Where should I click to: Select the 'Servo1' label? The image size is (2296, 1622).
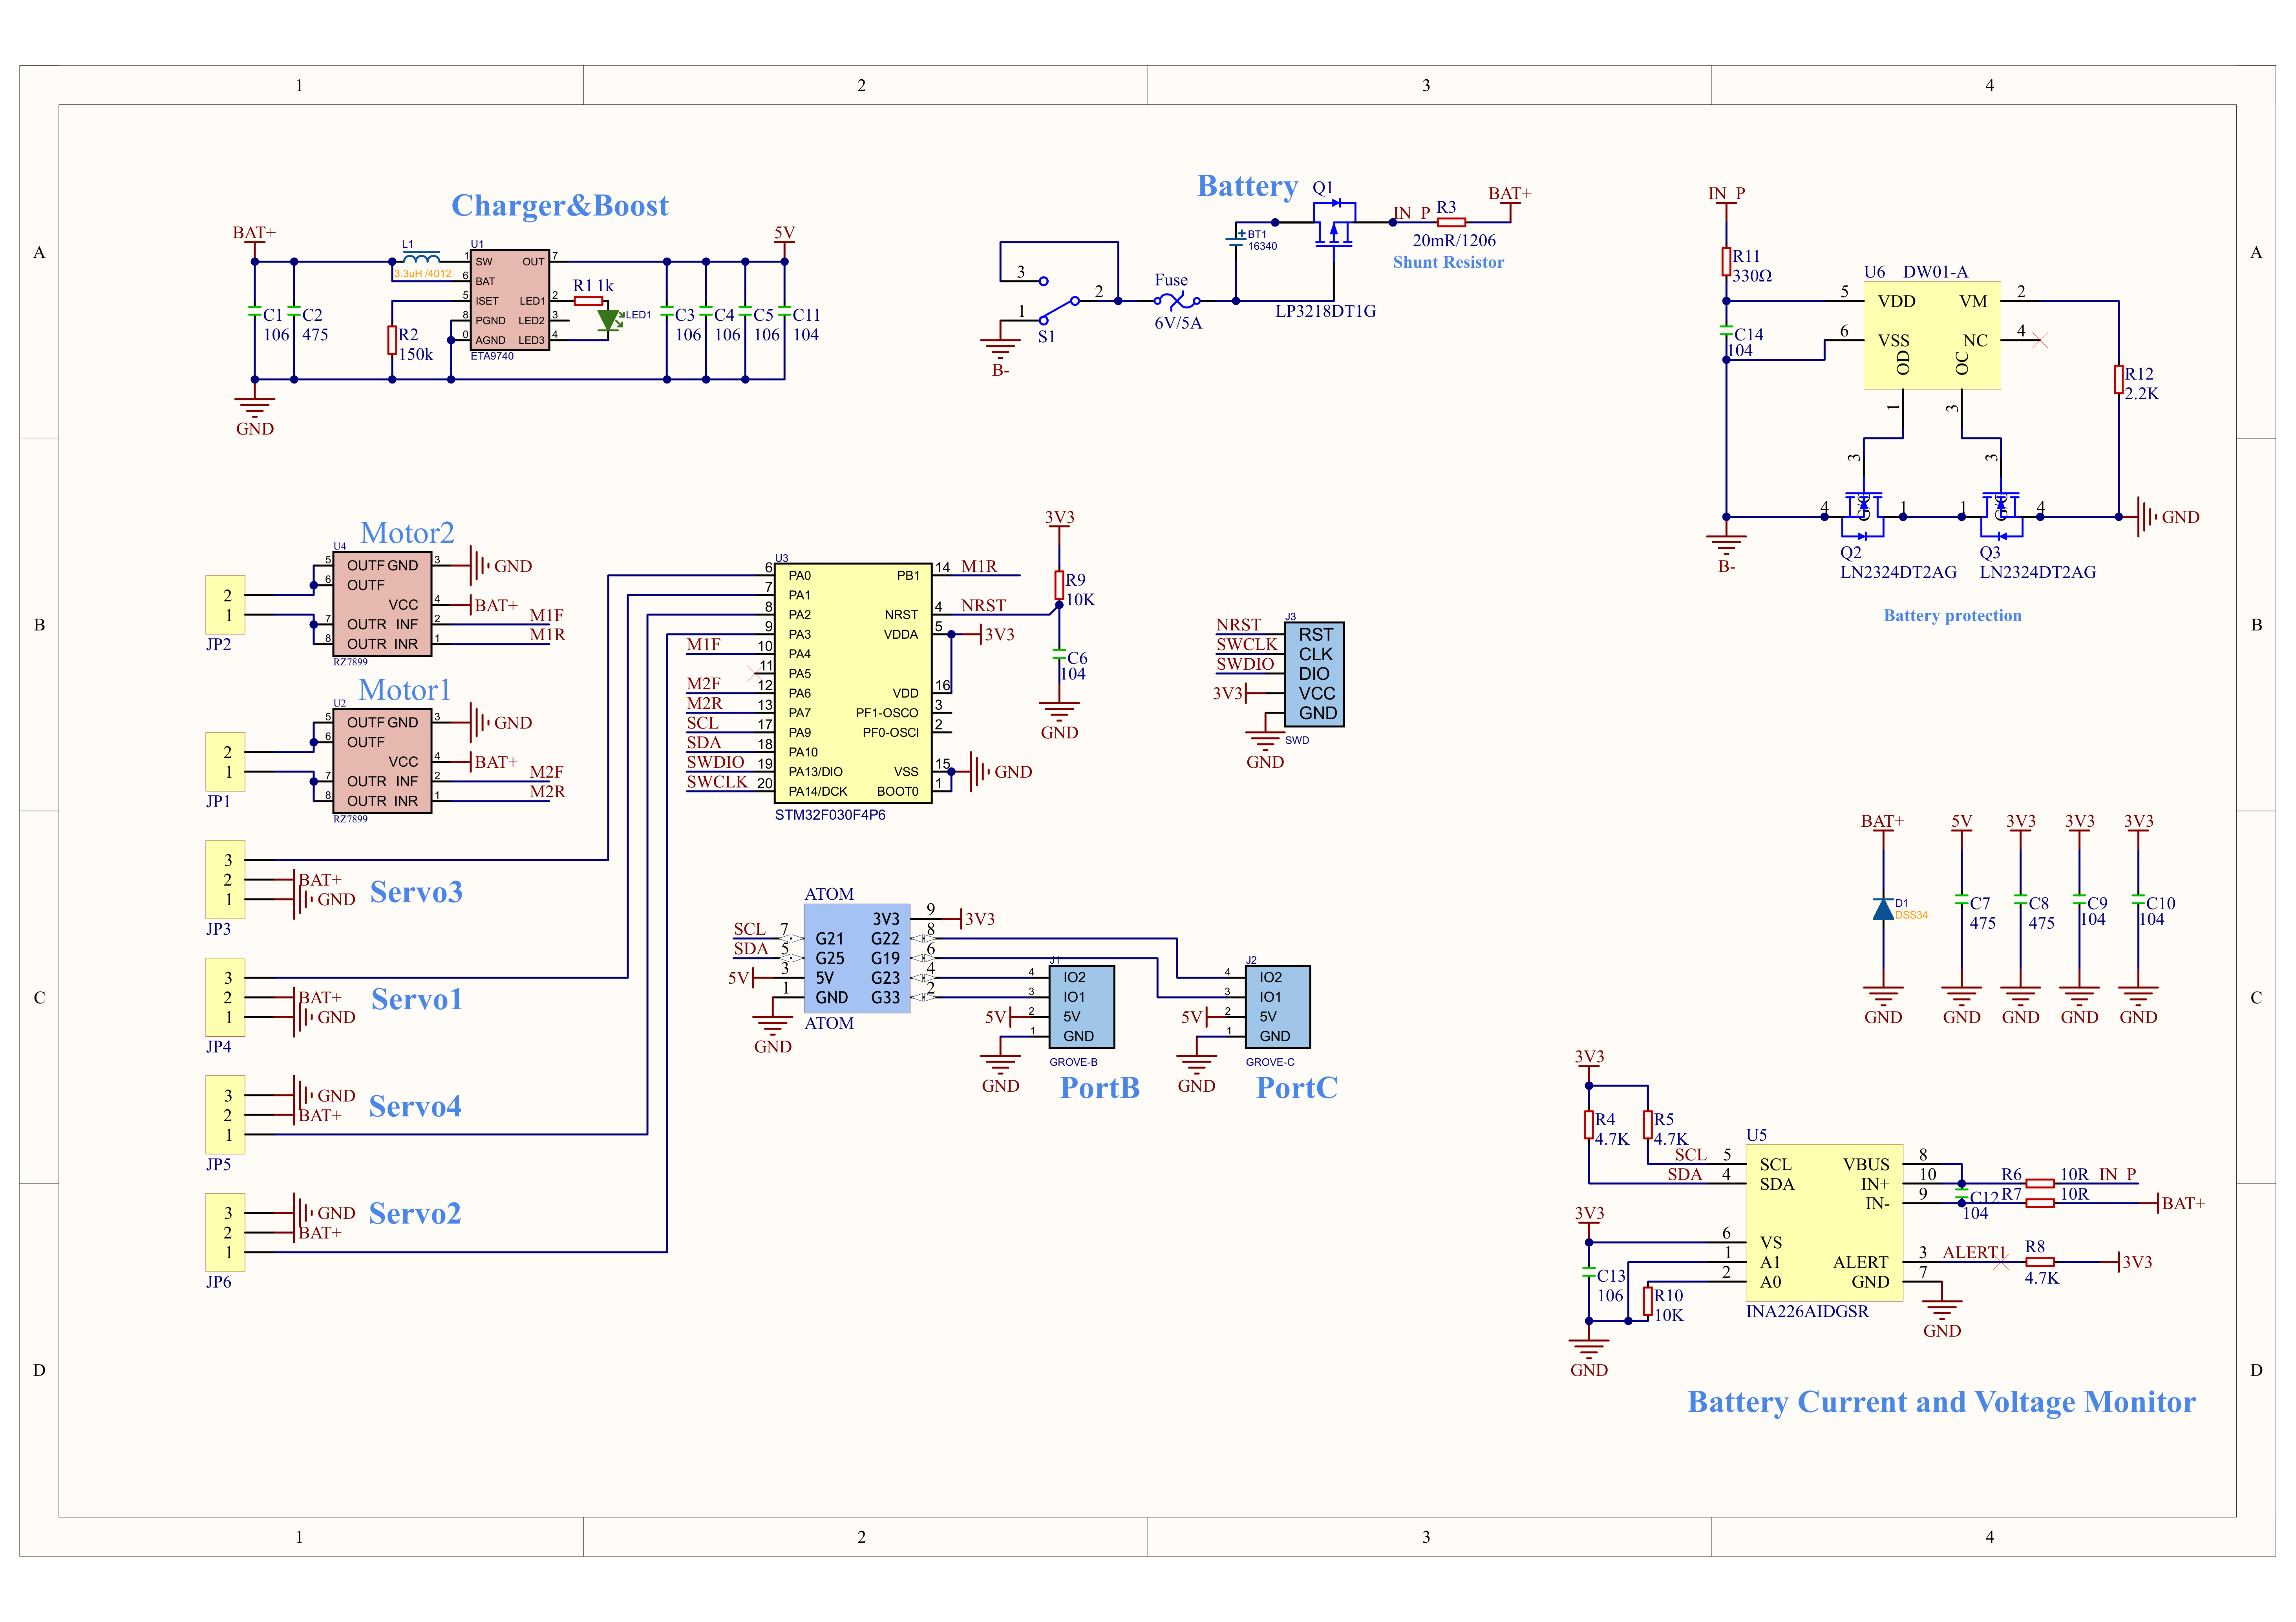click(417, 999)
